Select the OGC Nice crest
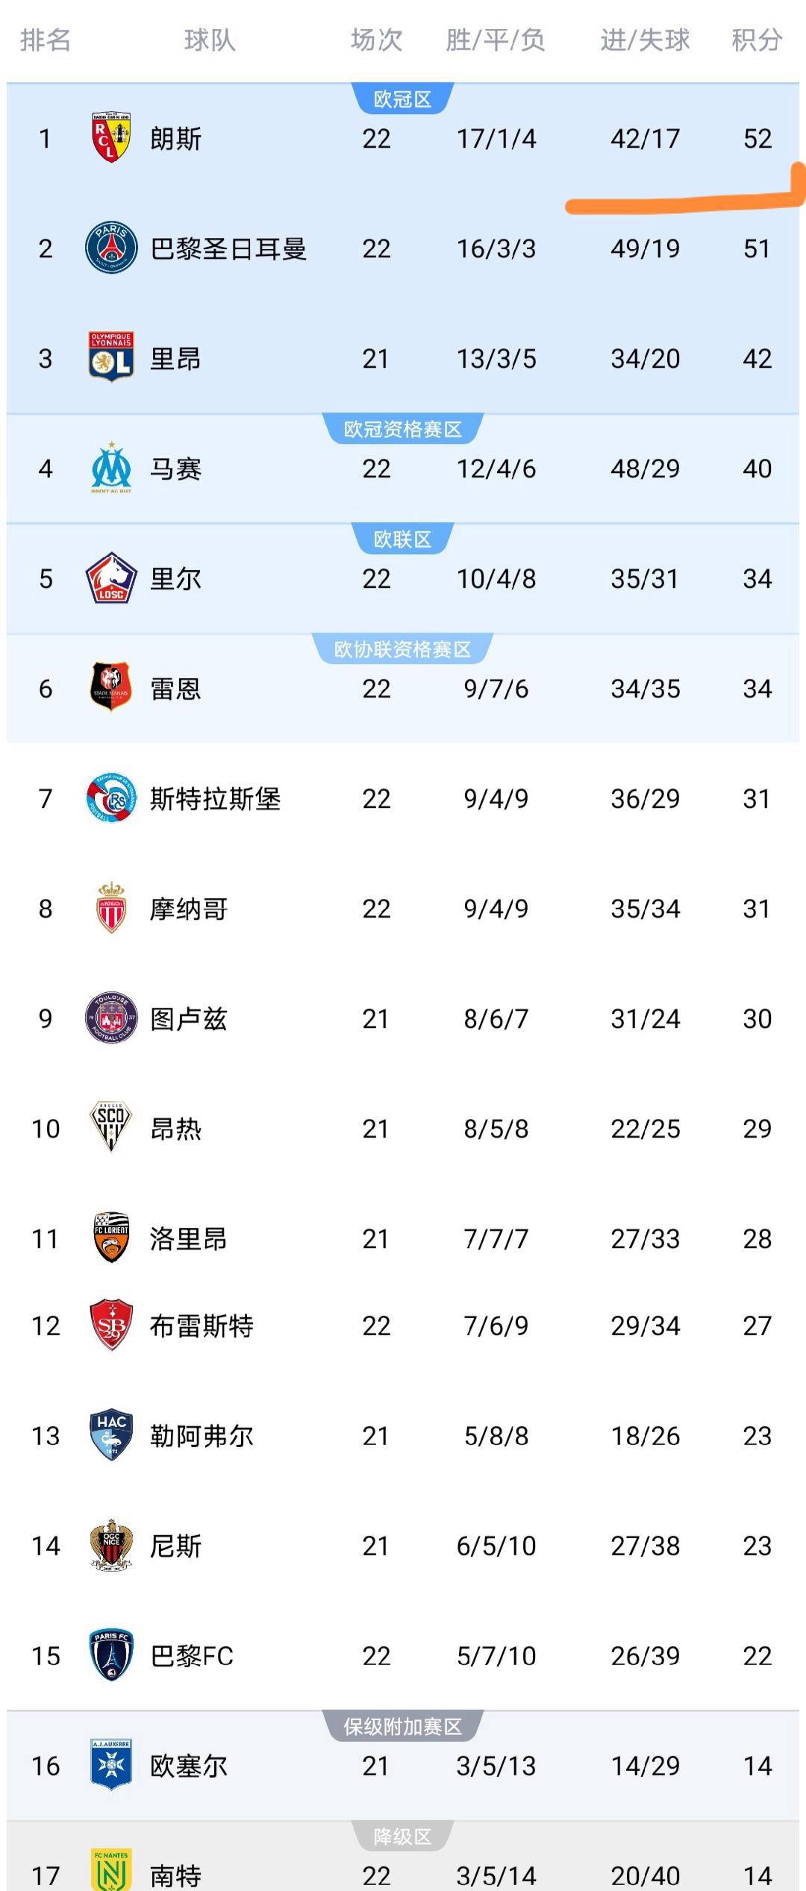This screenshot has height=1891, width=806. (111, 1545)
